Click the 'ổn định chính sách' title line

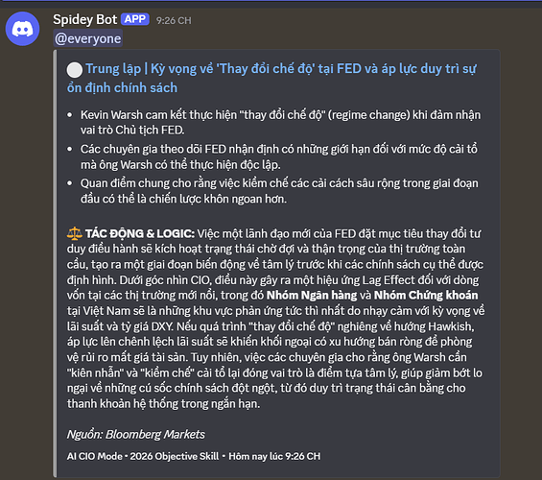tap(122, 87)
